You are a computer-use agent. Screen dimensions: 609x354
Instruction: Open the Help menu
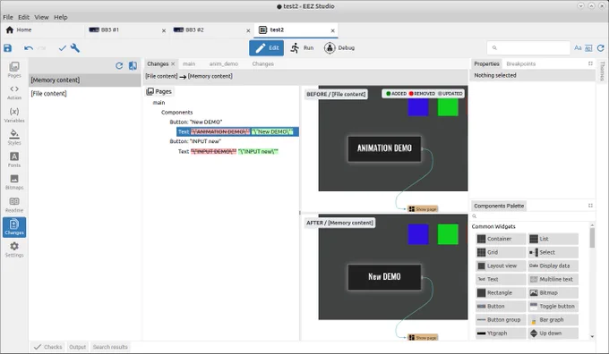tap(61, 17)
